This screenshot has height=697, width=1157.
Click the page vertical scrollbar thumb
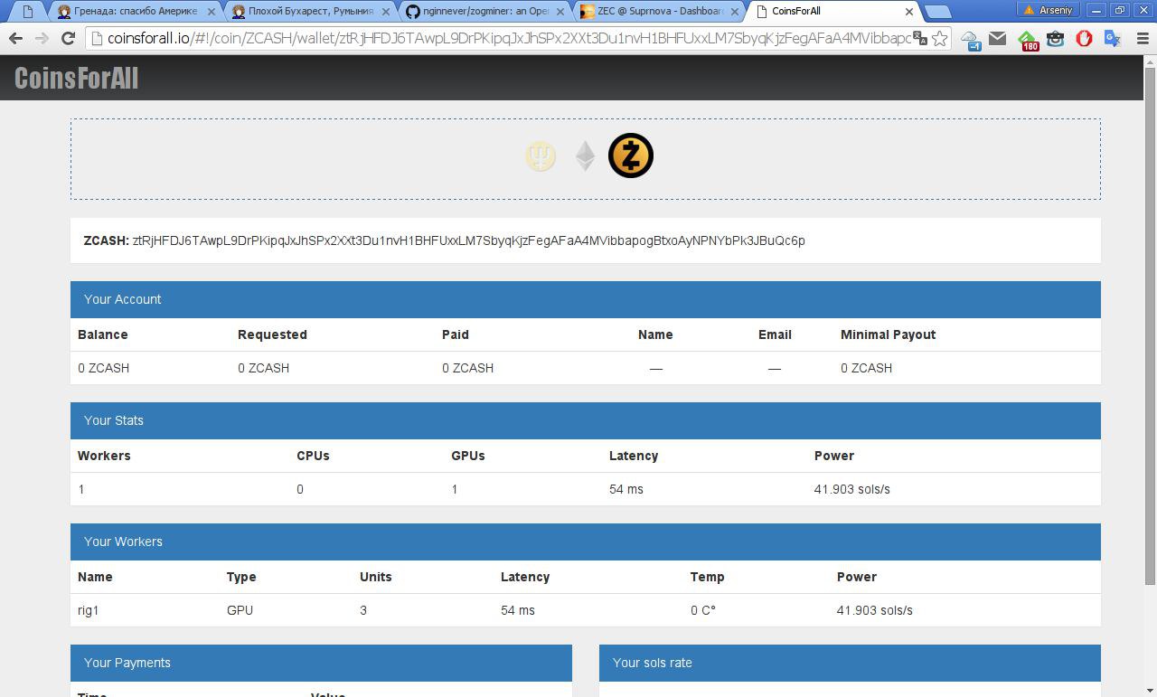click(x=1150, y=325)
